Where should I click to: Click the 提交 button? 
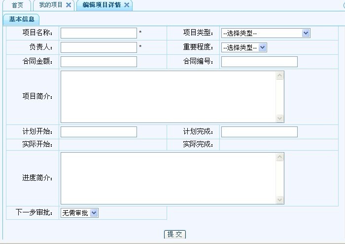tap(175, 234)
